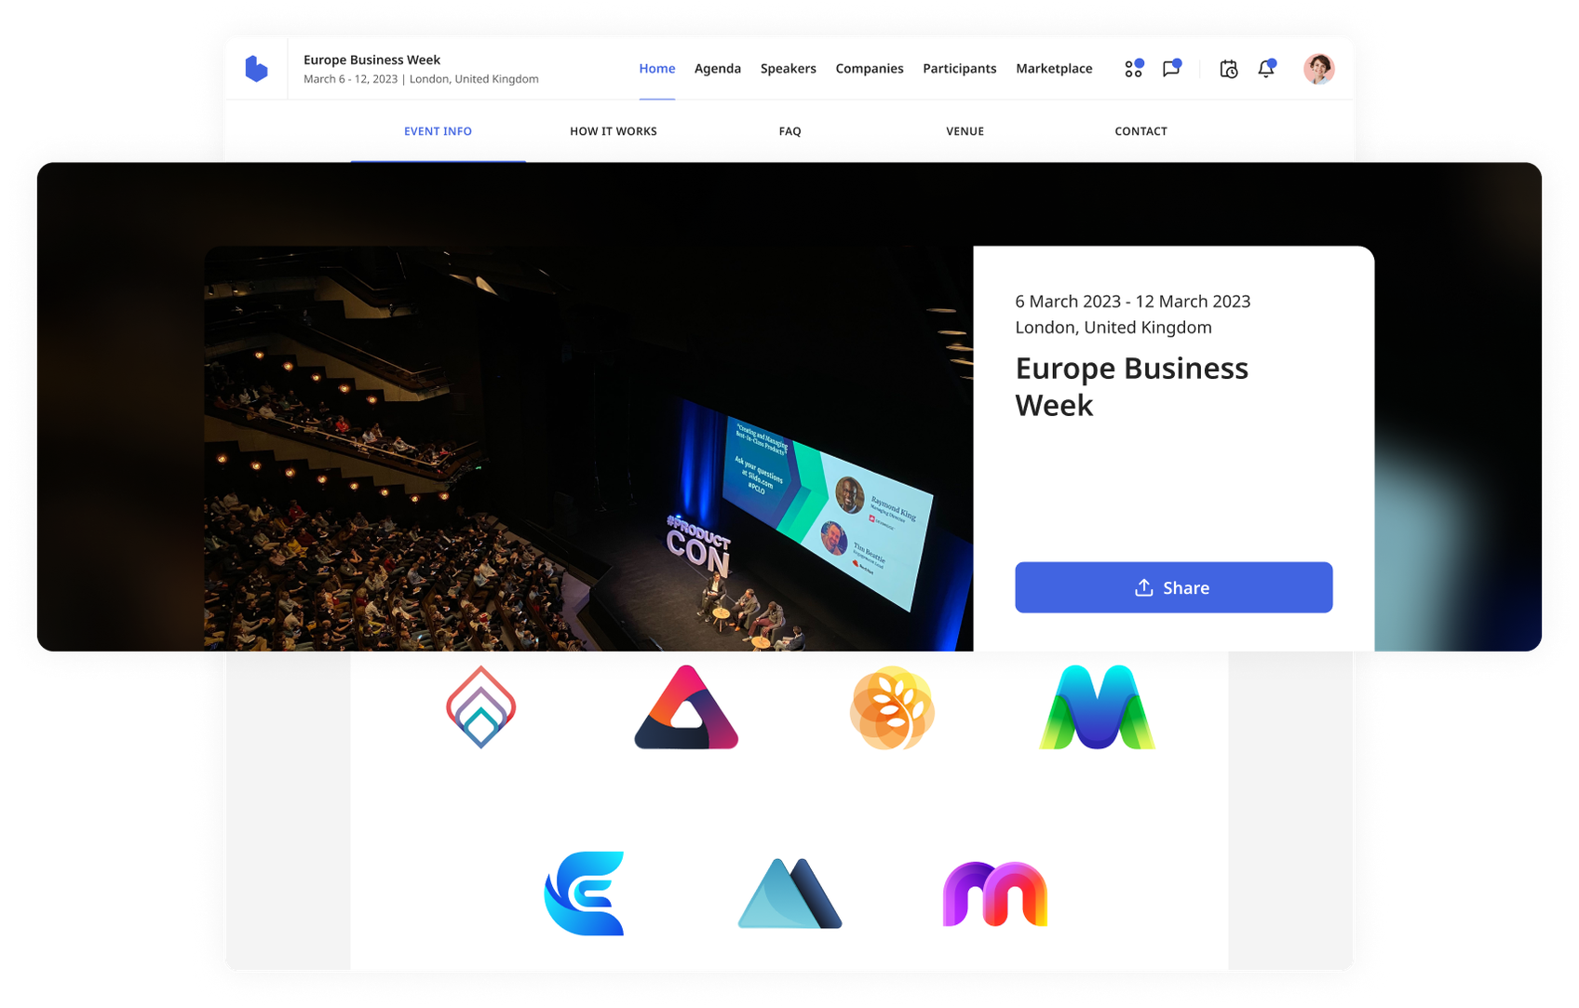The width and height of the screenshot is (1579, 1008).
Task: Click the triangle gradient sponsor logo
Action: pyautogui.click(x=686, y=707)
